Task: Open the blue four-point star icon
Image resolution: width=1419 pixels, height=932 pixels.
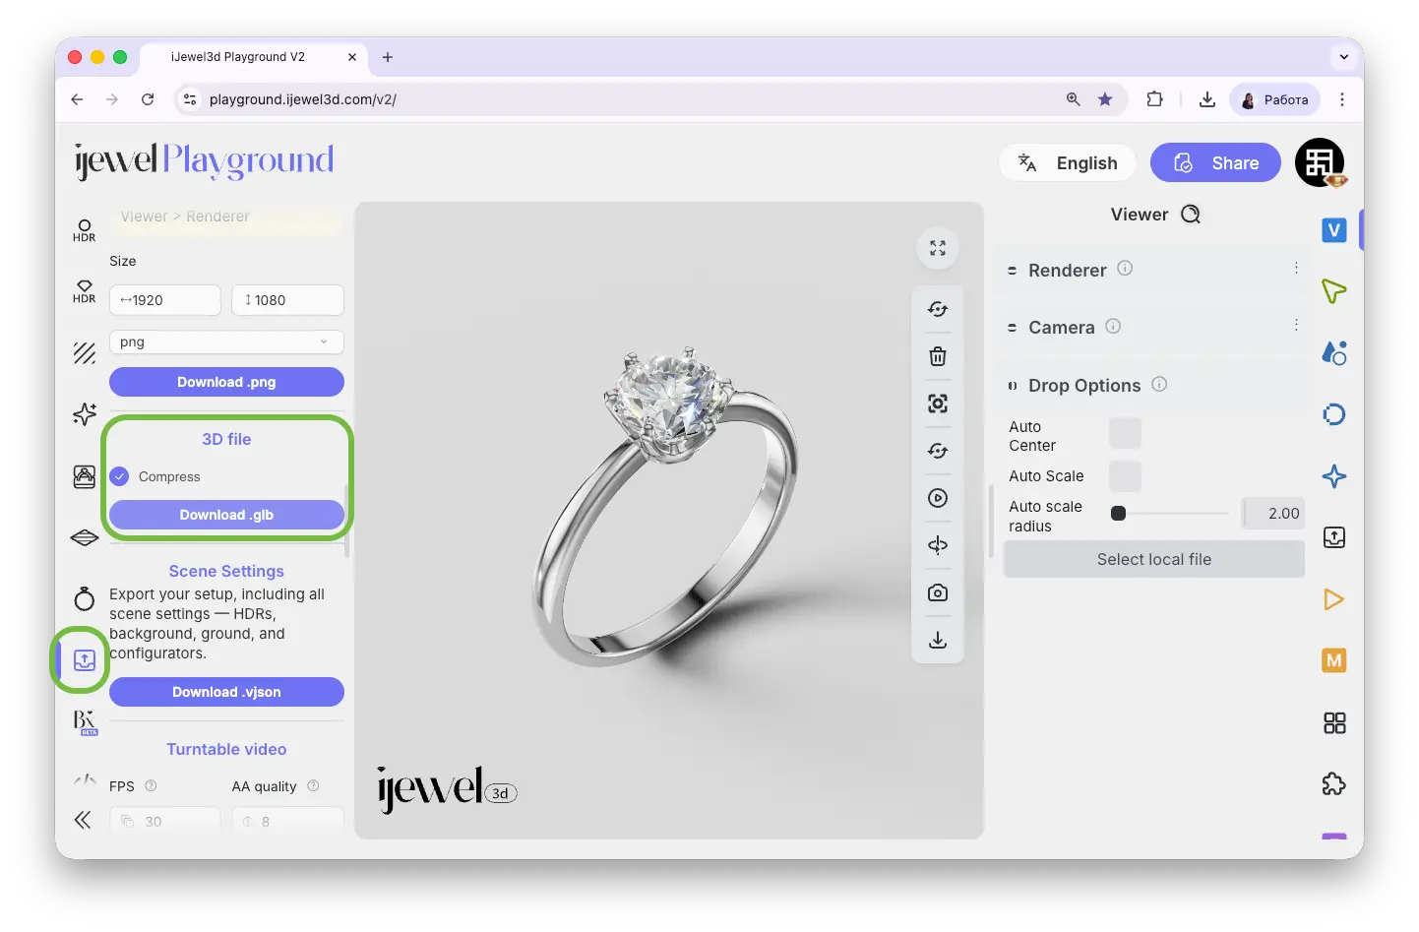Action: click(1334, 476)
